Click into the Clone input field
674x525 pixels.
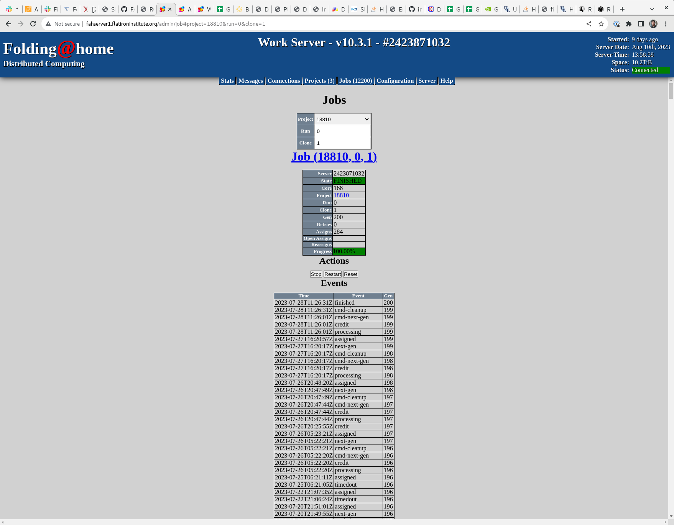pos(342,143)
